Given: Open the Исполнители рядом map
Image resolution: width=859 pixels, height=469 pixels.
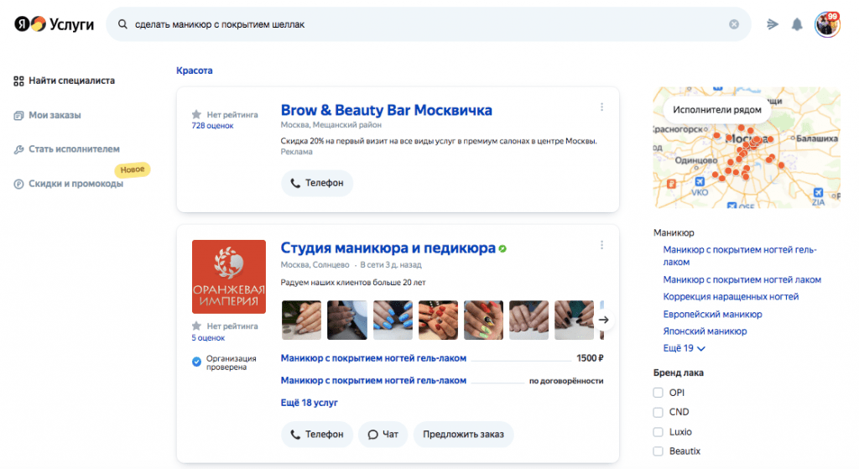Looking at the screenshot, I should [747, 148].
